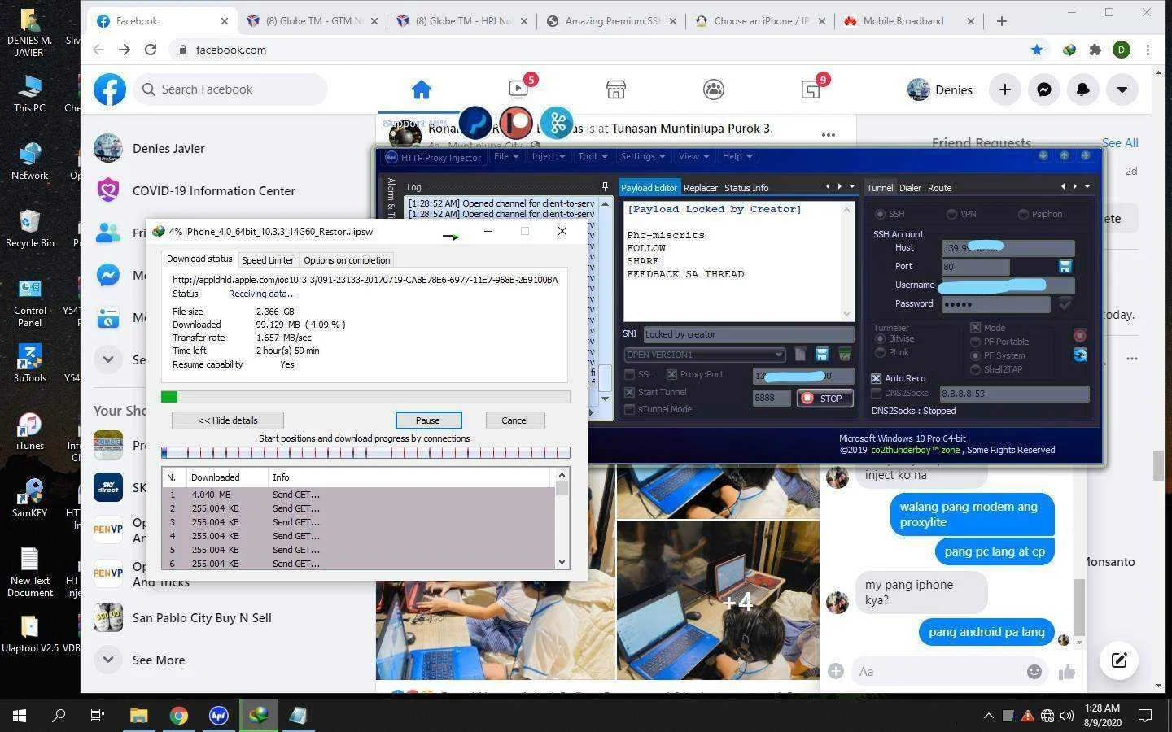This screenshot has height=732, width=1172.
Task: Save the SSH account with the disk icon
Action: (x=1065, y=266)
